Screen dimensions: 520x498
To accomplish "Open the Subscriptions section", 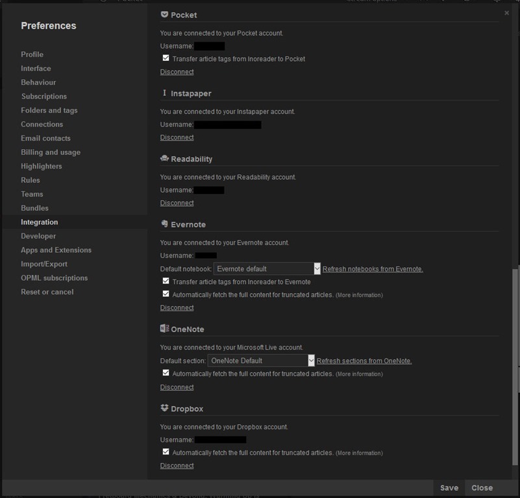I will click(x=44, y=96).
